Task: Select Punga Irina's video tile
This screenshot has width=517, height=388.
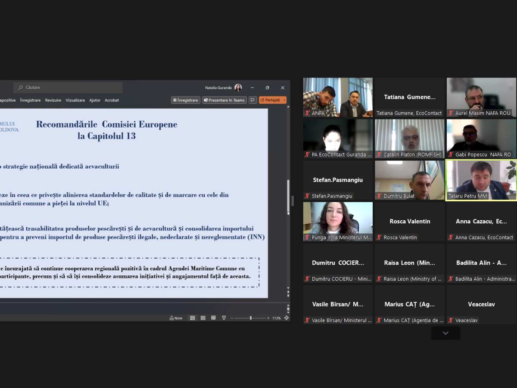Action: (x=338, y=222)
